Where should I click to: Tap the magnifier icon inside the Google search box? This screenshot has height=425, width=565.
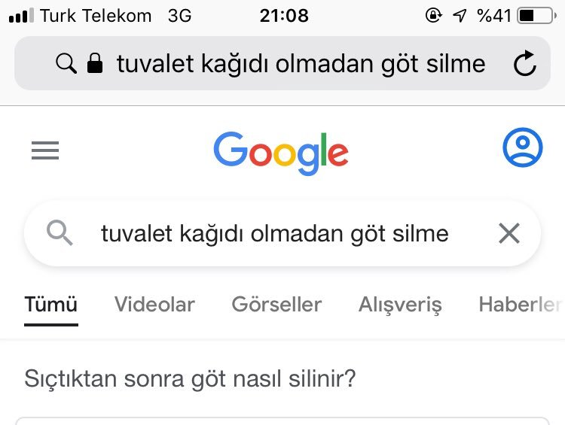point(60,234)
